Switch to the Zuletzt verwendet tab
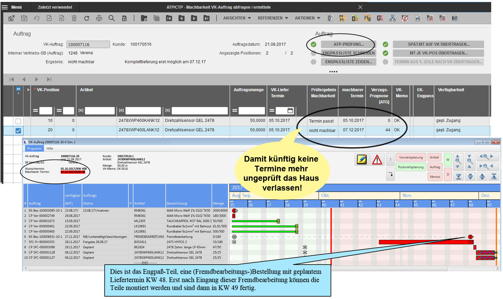The image size is (503, 299). coord(55,7)
